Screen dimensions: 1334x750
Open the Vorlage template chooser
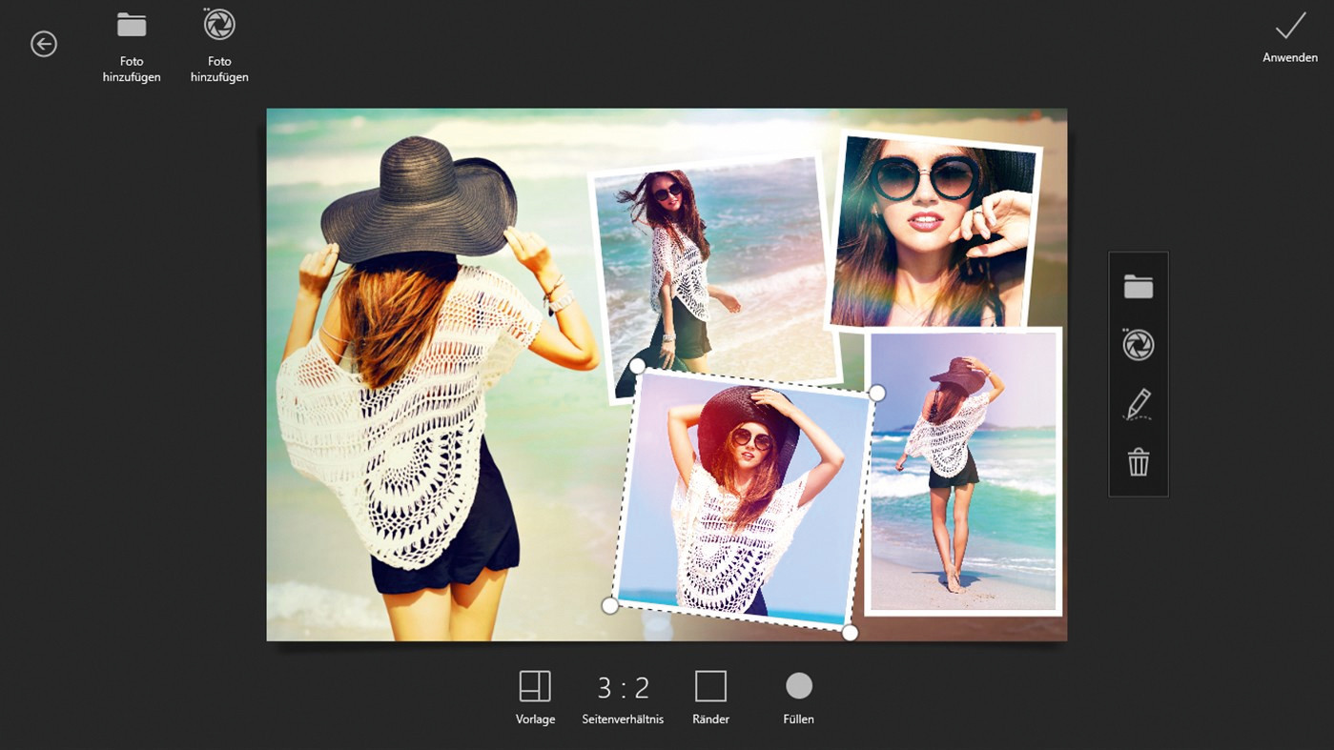535,698
